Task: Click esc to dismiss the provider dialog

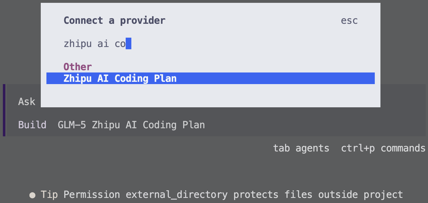Action: point(349,21)
